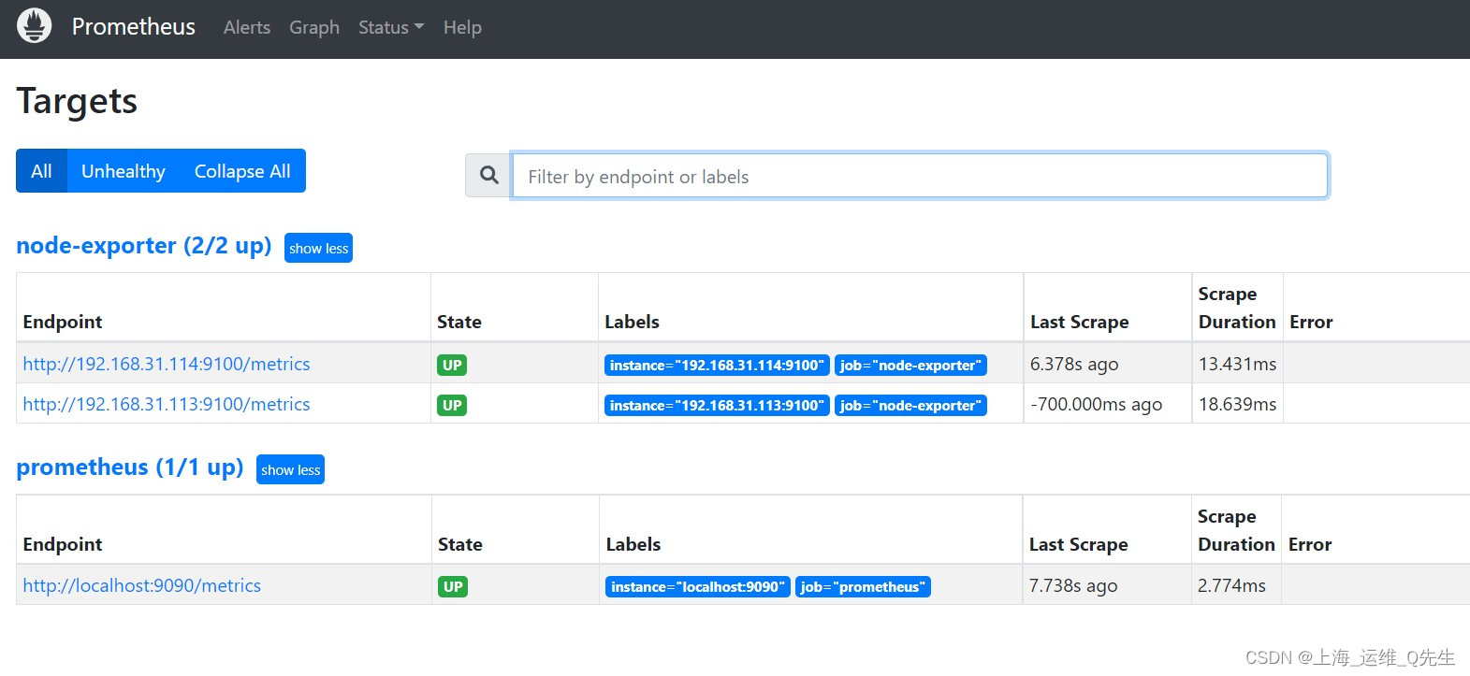Open the 192.168.31.114:9100 metrics endpoint
The height and width of the screenshot is (676, 1470).
coord(167,365)
